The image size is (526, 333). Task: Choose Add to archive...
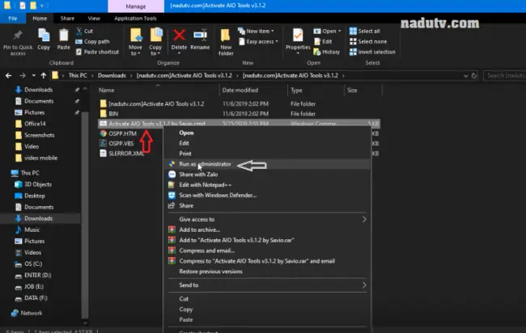tap(267, 230)
